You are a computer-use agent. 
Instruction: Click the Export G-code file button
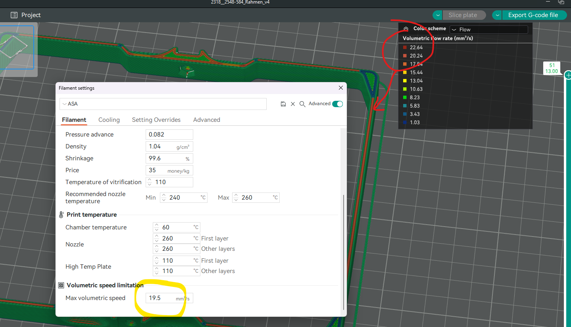tap(534, 15)
